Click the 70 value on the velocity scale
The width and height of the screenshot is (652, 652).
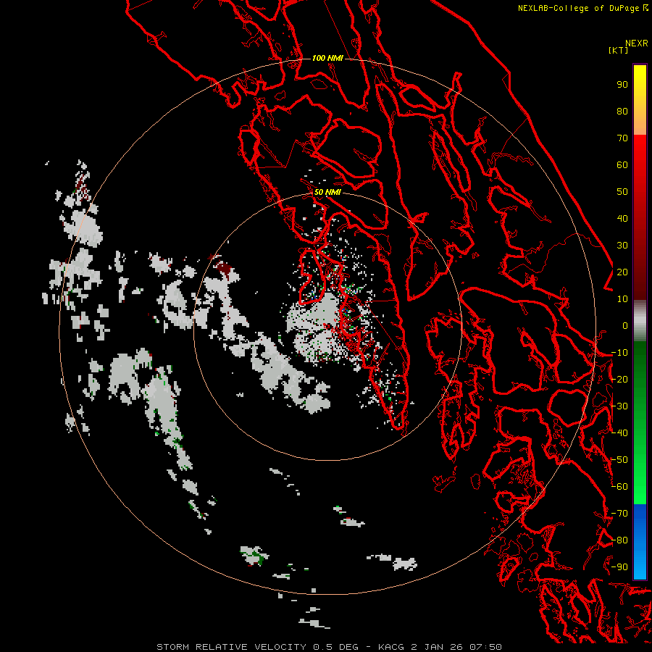622,138
